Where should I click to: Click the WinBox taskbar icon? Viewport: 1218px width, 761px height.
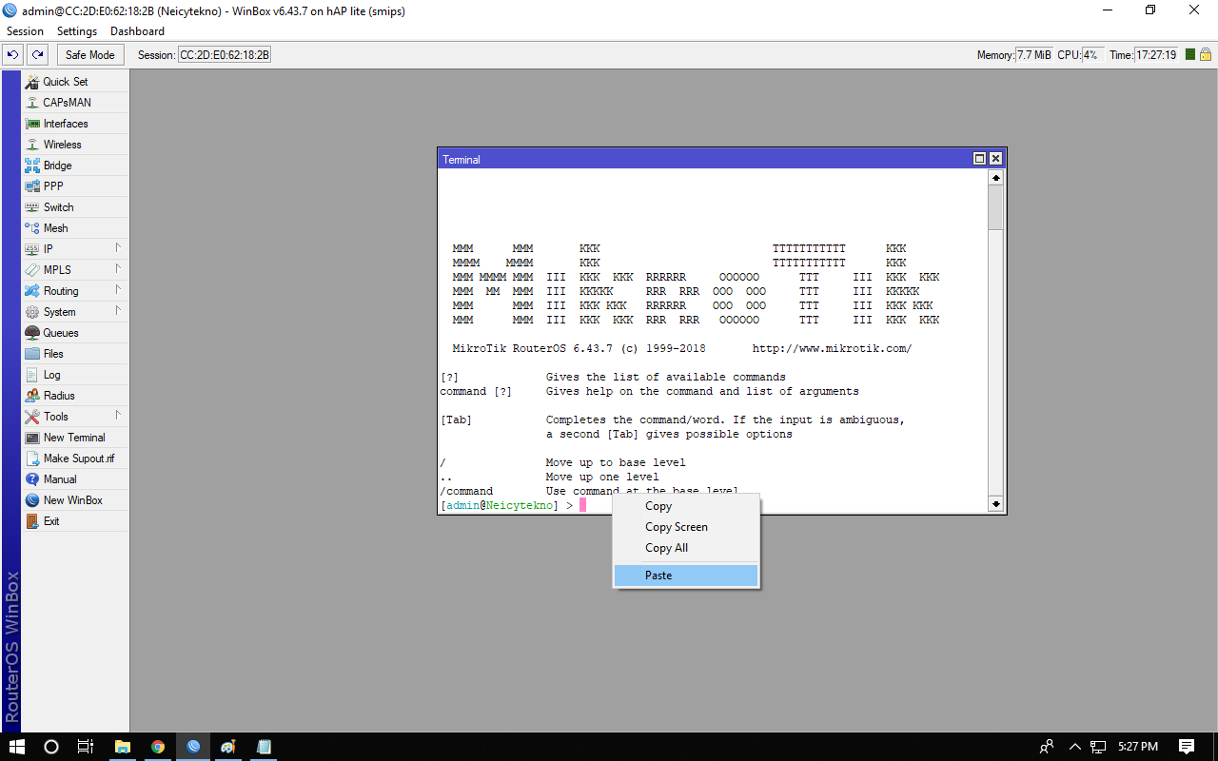[193, 747]
